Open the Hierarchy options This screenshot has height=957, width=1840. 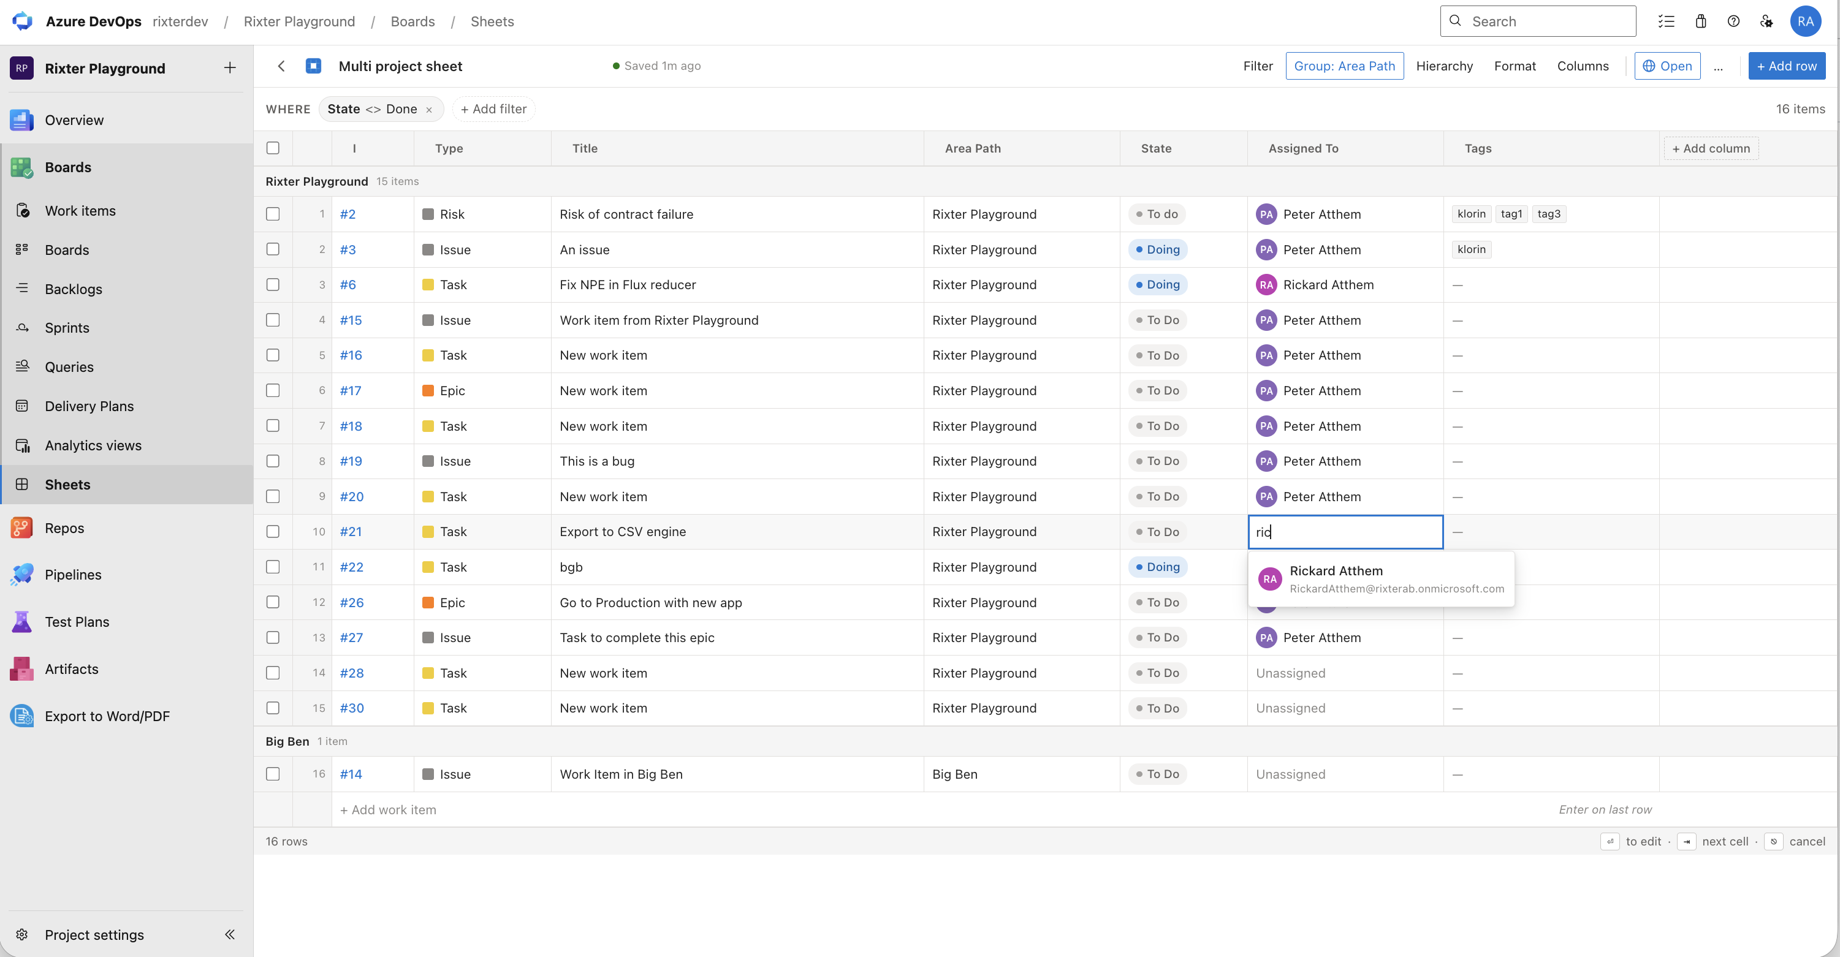tap(1444, 66)
